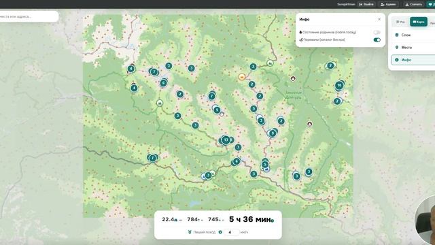Click the Слои layers stack icon
The height and width of the screenshot is (245, 435).
[397, 35]
